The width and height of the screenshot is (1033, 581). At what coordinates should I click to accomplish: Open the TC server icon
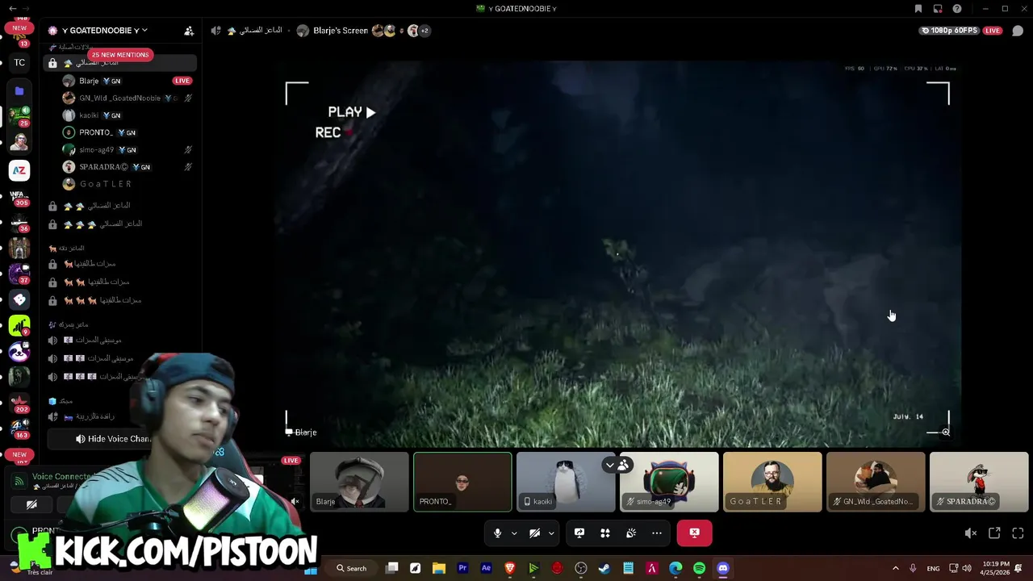pyautogui.click(x=19, y=62)
